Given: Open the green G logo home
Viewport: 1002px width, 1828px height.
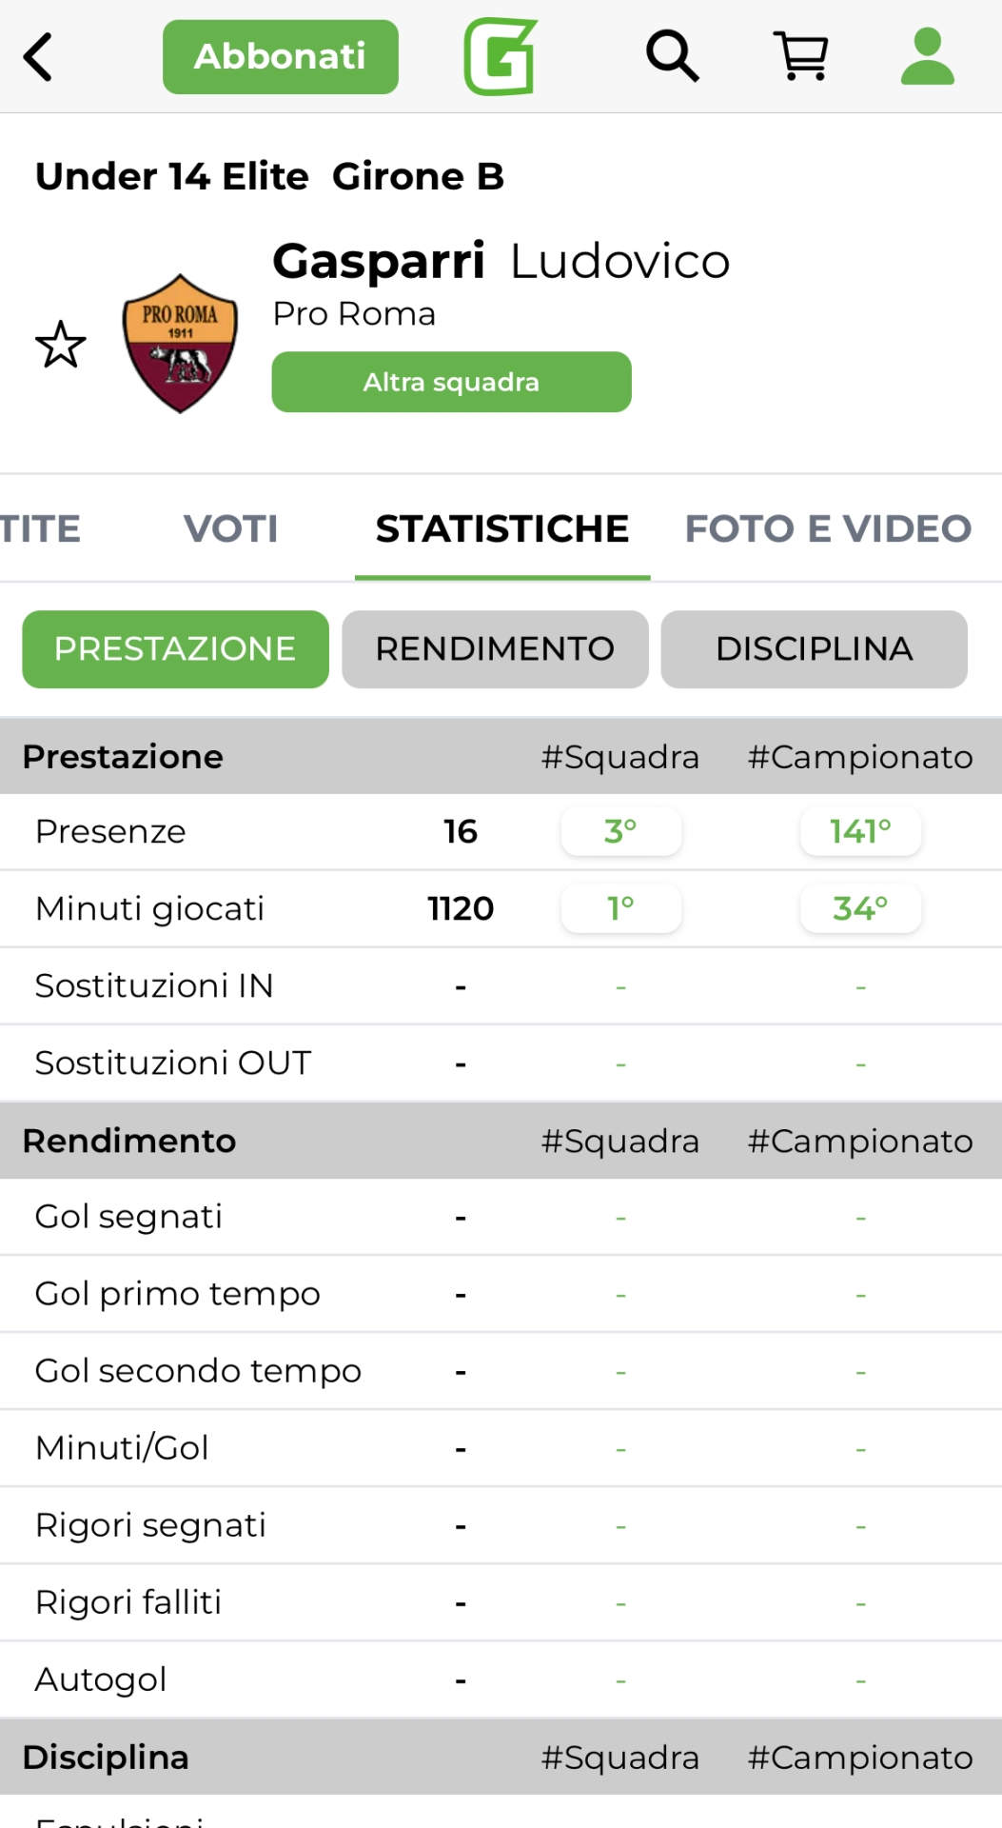Looking at the screenshot, I should [x=501, y=57].
